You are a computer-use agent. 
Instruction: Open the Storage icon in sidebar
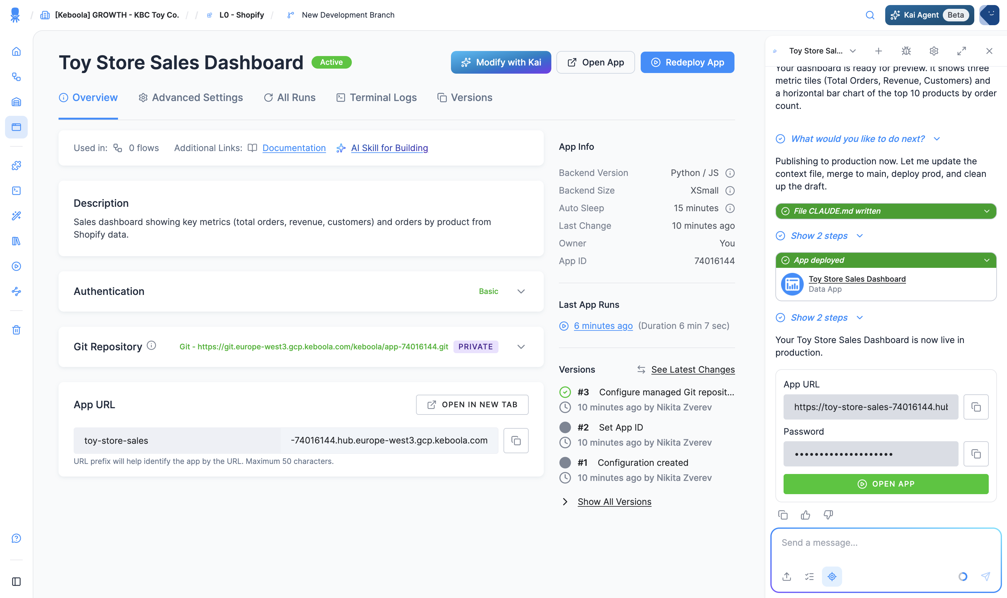[16, 102]
